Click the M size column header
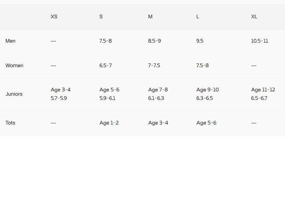285x211 pixels. click(x=150, y=17)
